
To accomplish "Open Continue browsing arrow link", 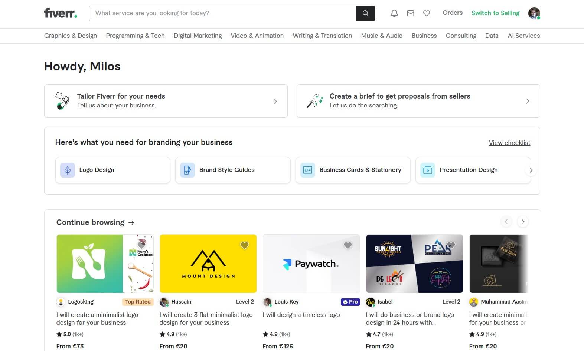I will click(x=131, y=223).
